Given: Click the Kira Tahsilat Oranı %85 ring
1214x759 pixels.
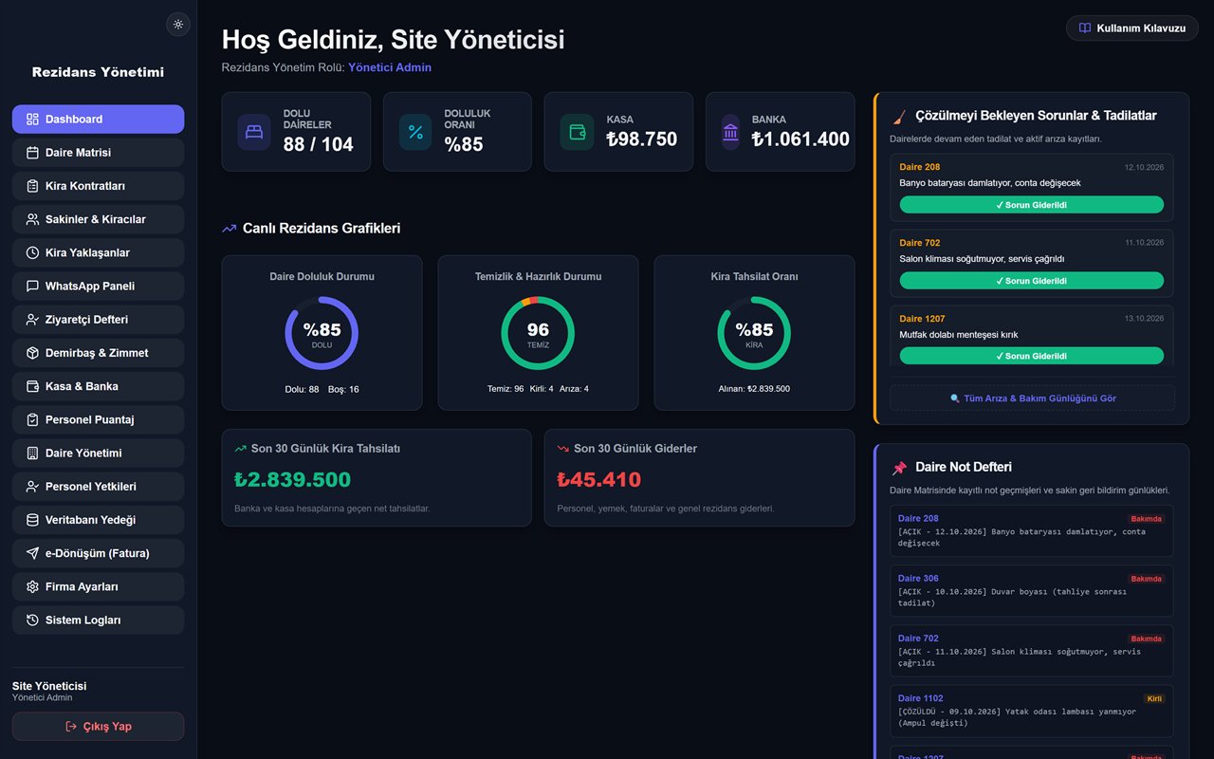Looking at the screenshot, I should 754,334.
